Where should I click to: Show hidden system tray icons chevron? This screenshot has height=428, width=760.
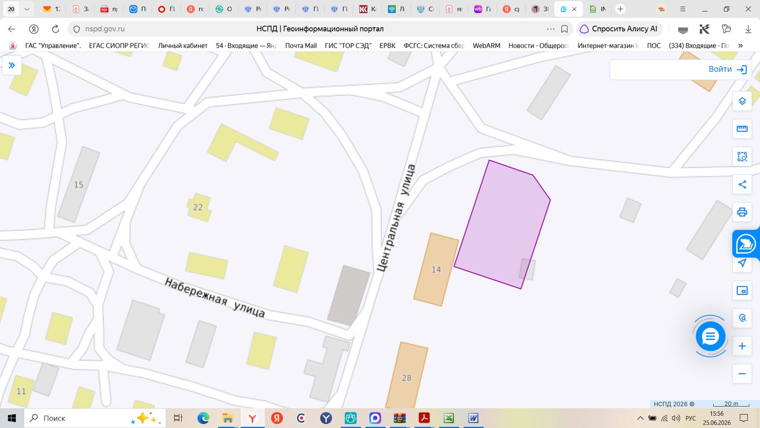point(641,418)
